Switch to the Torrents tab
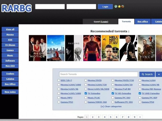The width and height of the screenshot is (162, 121). tap(126, 22)
